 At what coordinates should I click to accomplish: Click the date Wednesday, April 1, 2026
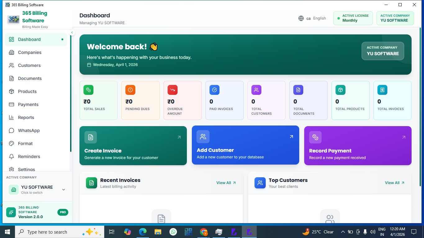click(x=115, y=65)
